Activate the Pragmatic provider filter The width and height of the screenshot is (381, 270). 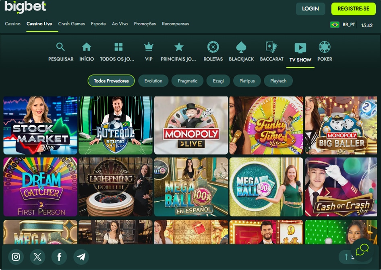pos(187,80)
